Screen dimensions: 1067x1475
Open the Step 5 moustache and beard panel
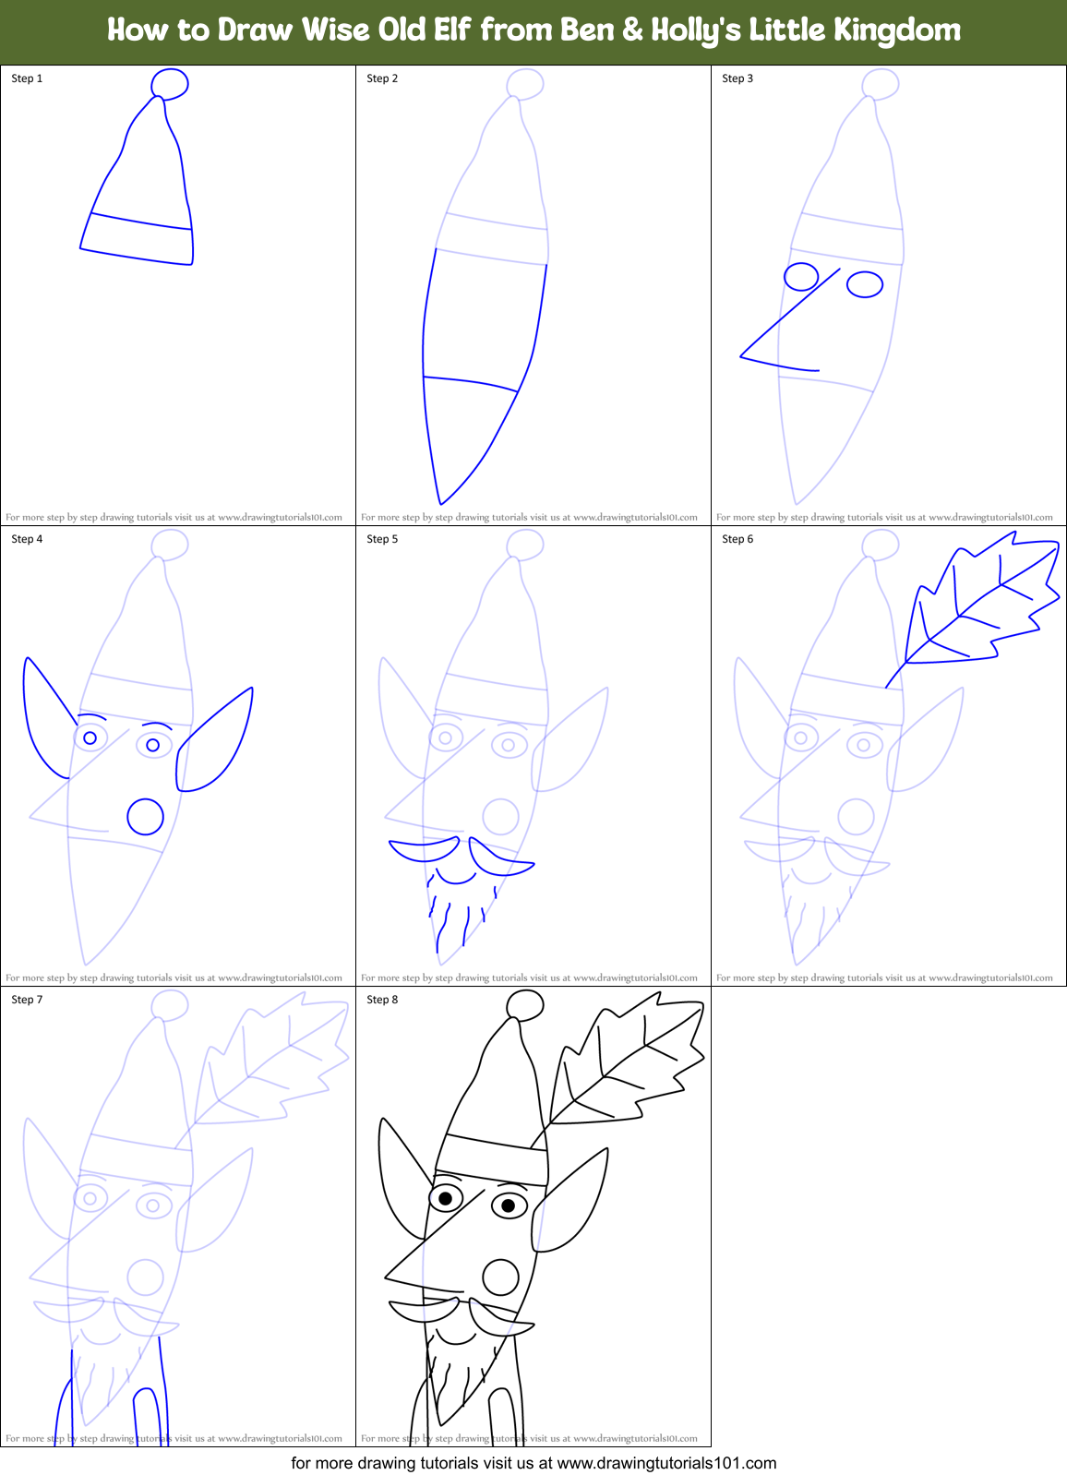click(x=533, y=756)
